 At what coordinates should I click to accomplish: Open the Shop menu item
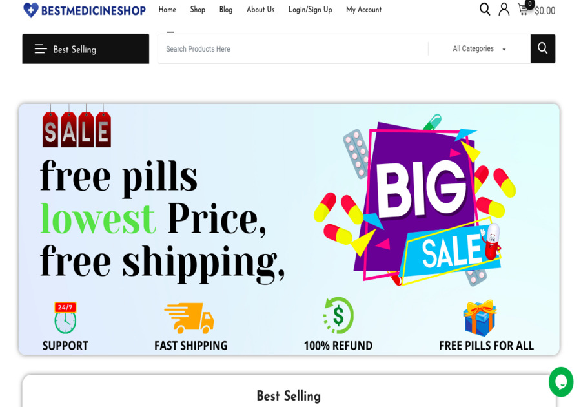click(198, 10)
